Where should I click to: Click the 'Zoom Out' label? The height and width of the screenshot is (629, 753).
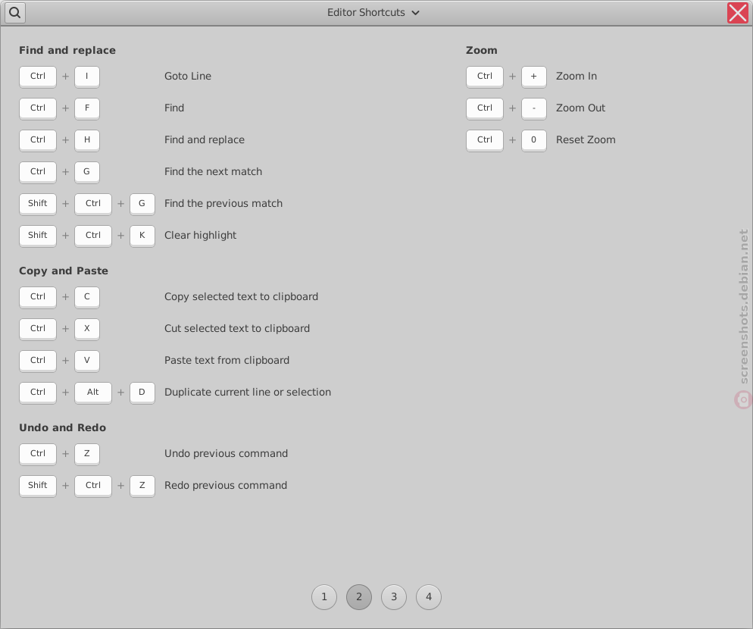(580, 108)
